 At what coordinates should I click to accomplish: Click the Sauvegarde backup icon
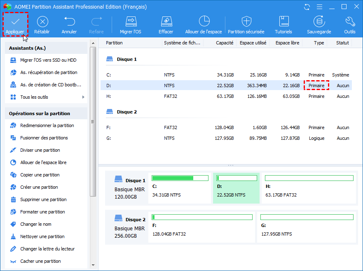click(x=319, y=24)
